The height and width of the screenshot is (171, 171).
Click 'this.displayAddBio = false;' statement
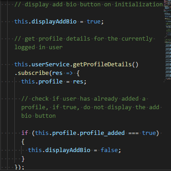click(x=75, y=150)
